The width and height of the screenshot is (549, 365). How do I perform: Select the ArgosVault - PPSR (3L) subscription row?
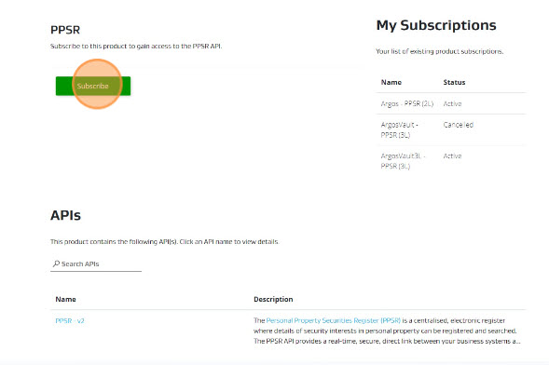point(451,129)
